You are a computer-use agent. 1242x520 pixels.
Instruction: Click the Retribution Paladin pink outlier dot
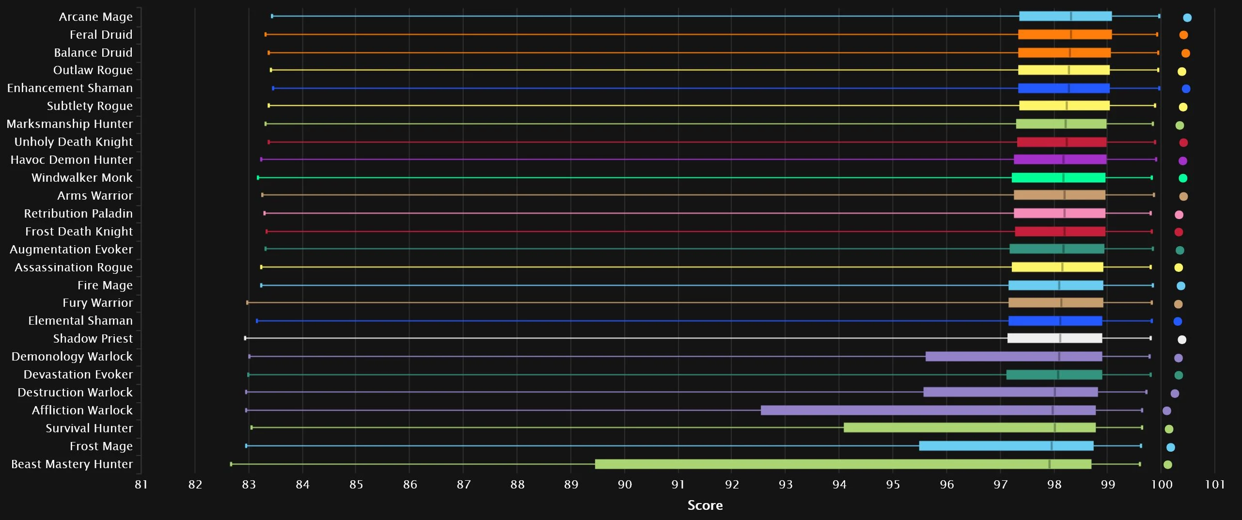pyautogui.click(x=1179, y=215)
